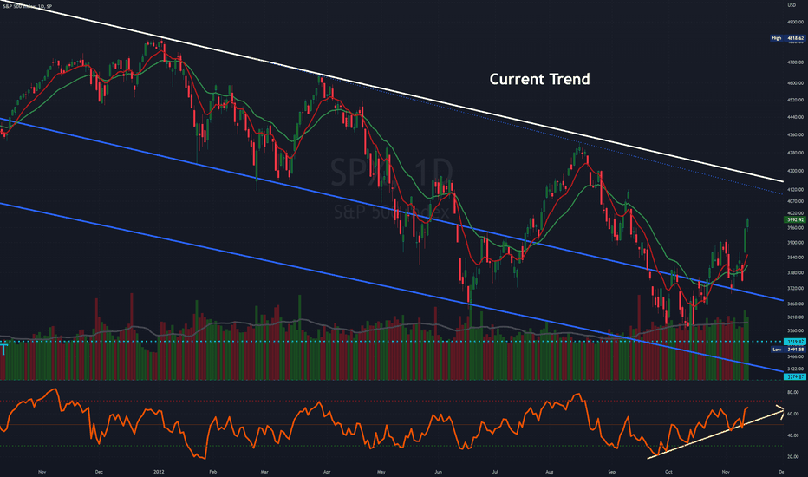Click the 4280.00 price axis value
808x477 pixels.
point(795,154)
